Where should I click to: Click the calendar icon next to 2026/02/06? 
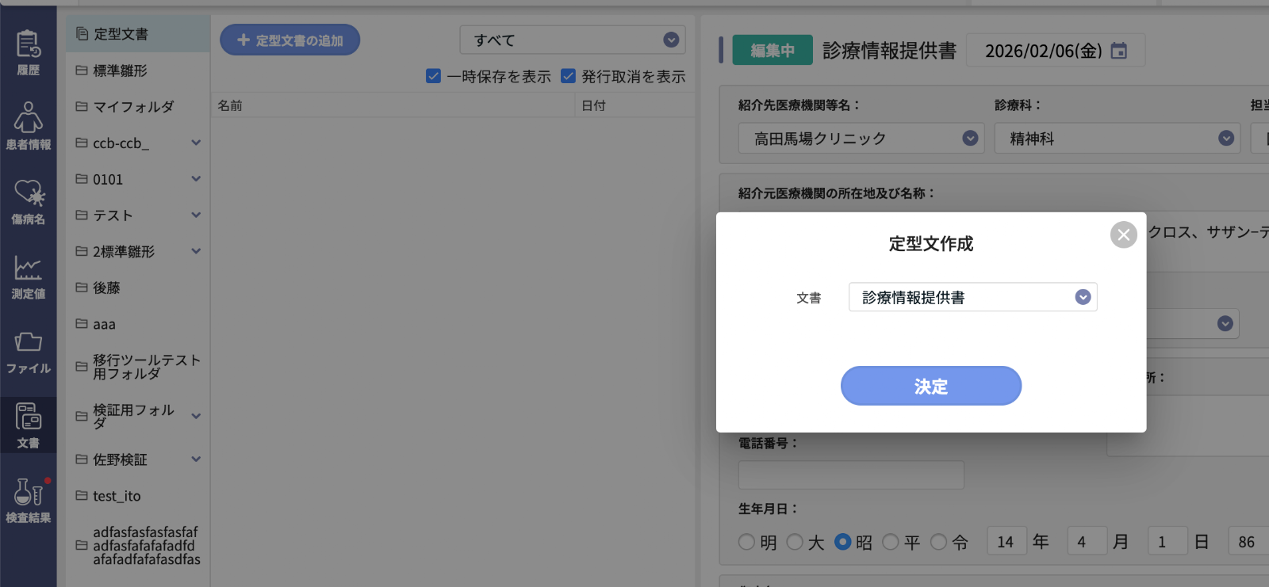(x=1118, y=51)
